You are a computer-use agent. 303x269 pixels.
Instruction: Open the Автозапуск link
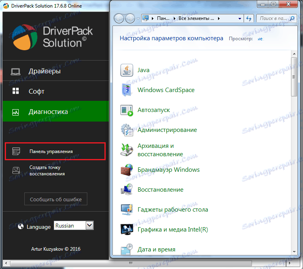click(153, 110)
